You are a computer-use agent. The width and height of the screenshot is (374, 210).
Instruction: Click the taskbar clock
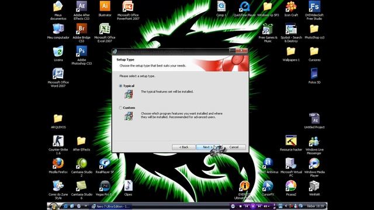[316, 206]
